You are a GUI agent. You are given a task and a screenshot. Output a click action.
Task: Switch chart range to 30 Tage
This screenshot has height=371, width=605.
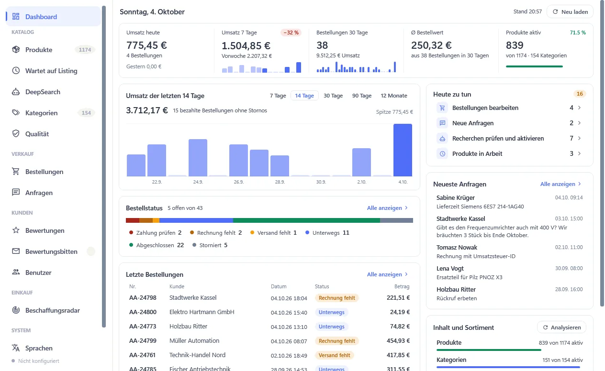[333, 96]
